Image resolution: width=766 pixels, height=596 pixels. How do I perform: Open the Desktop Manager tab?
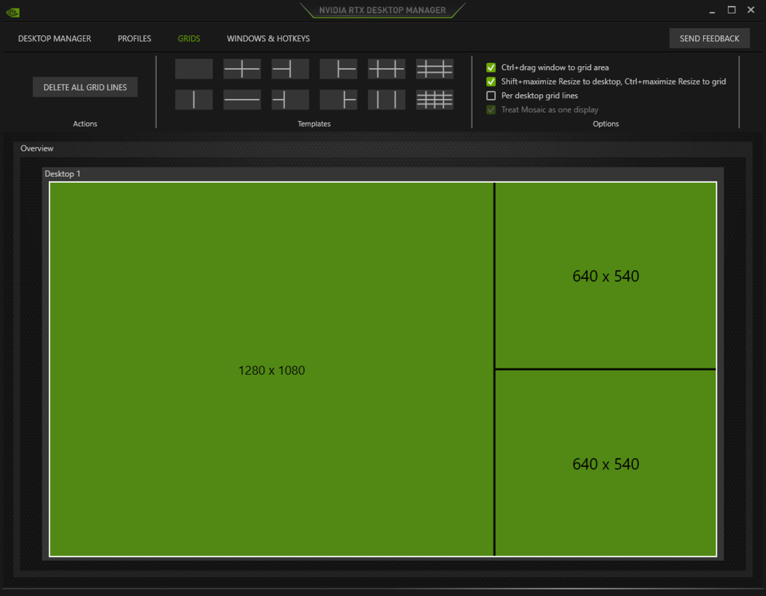tap(54, 39)
